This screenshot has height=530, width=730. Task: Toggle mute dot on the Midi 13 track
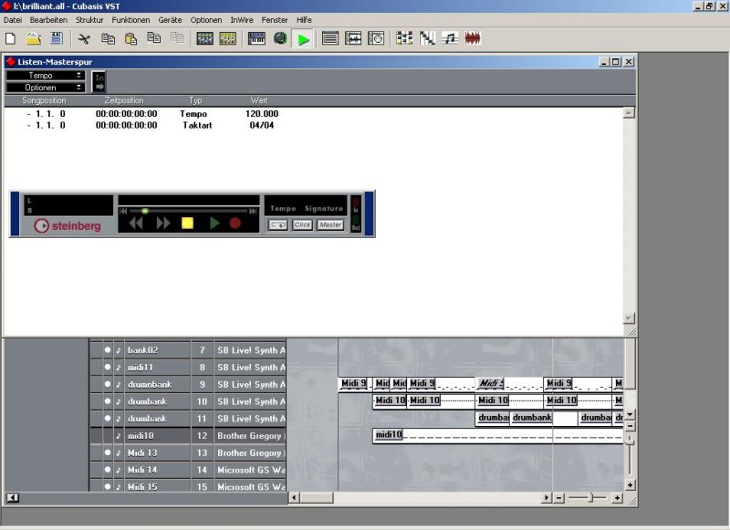[x=108, y=452]
